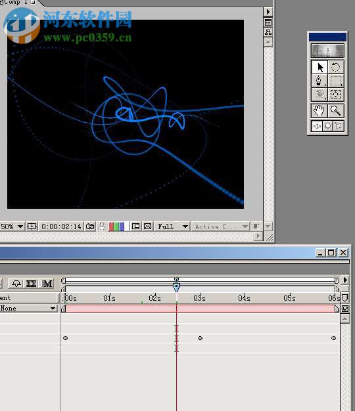Click the comp viewer scroll down arrow
Image resolution: width=355 pixels, height=411 pixels.
[268, 227]
